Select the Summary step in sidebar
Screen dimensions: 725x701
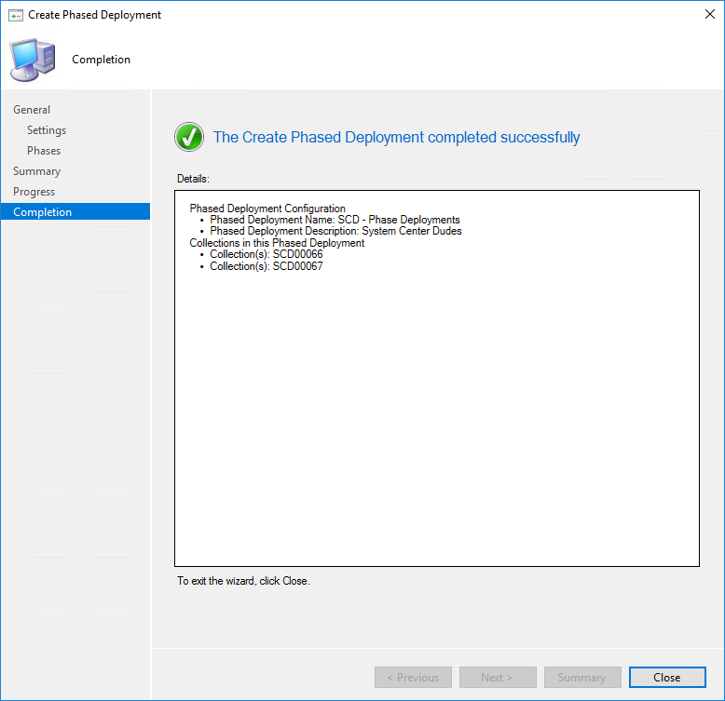36,171
